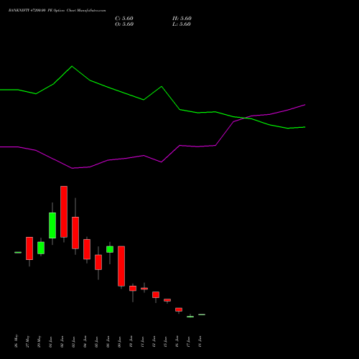Click the last green candle on 18 Jun

coord(202,314)
